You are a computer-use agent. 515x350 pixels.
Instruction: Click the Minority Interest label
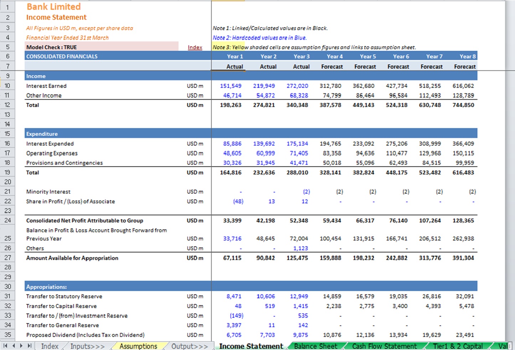[48, 192]
